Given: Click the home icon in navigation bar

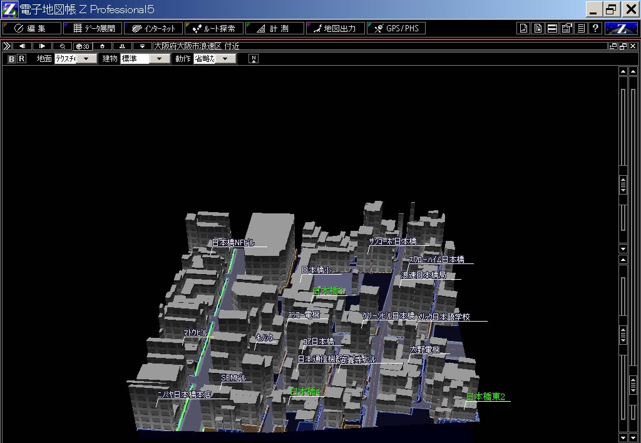Looking at the screenshot, I should [x=102, y=46].
